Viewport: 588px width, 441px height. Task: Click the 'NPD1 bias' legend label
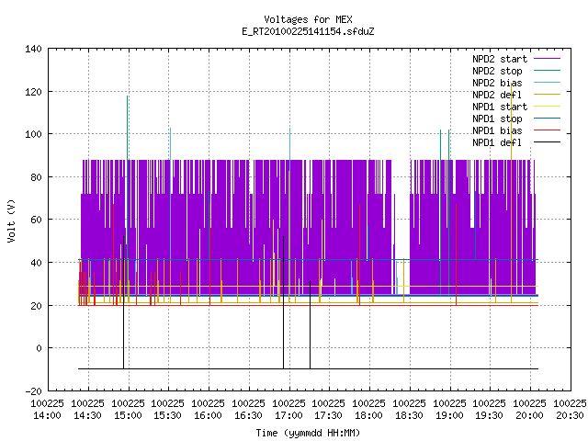[497, 130]
